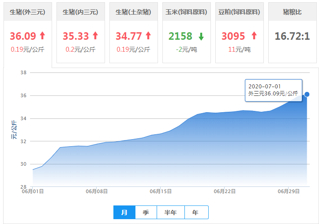Switch chart range to 季

click(x=146, y=213)
